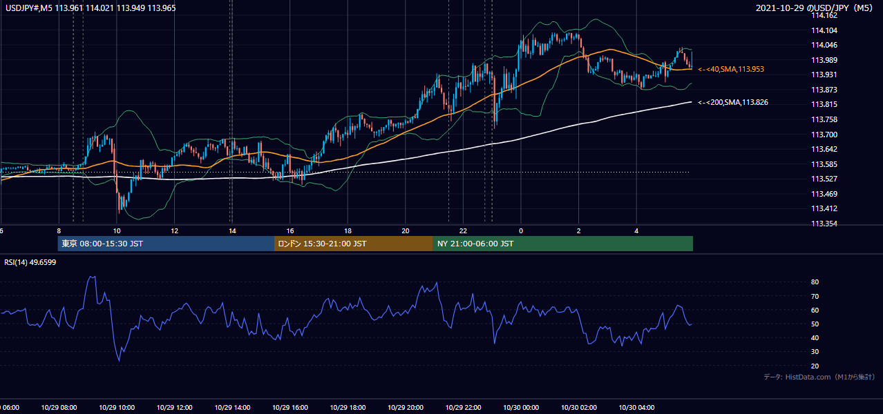
Task: Click the 10/29 20:00 time axis label
Action: pyautogui.click(x=406, y=408)
